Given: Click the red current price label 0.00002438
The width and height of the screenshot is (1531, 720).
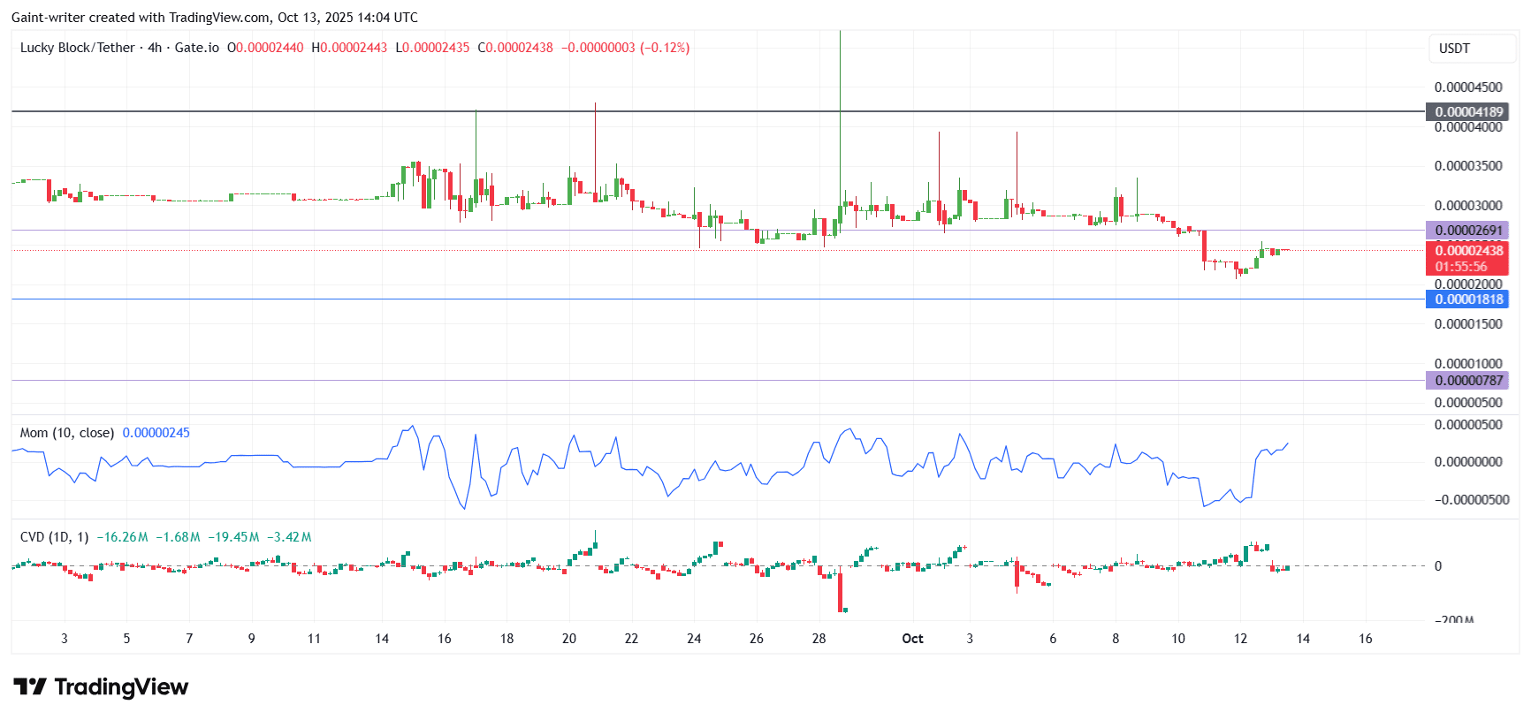Looking at the screenshot, I should click(1468, 251).
